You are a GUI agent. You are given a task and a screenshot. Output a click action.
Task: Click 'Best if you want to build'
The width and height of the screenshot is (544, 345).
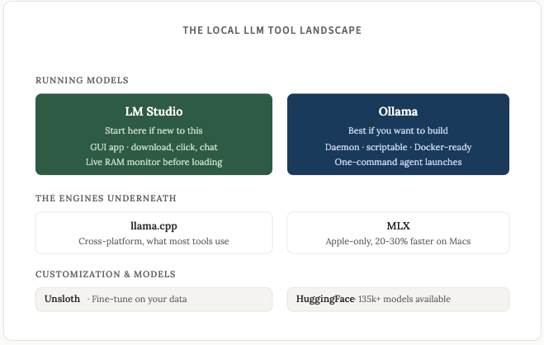(398, 130)
